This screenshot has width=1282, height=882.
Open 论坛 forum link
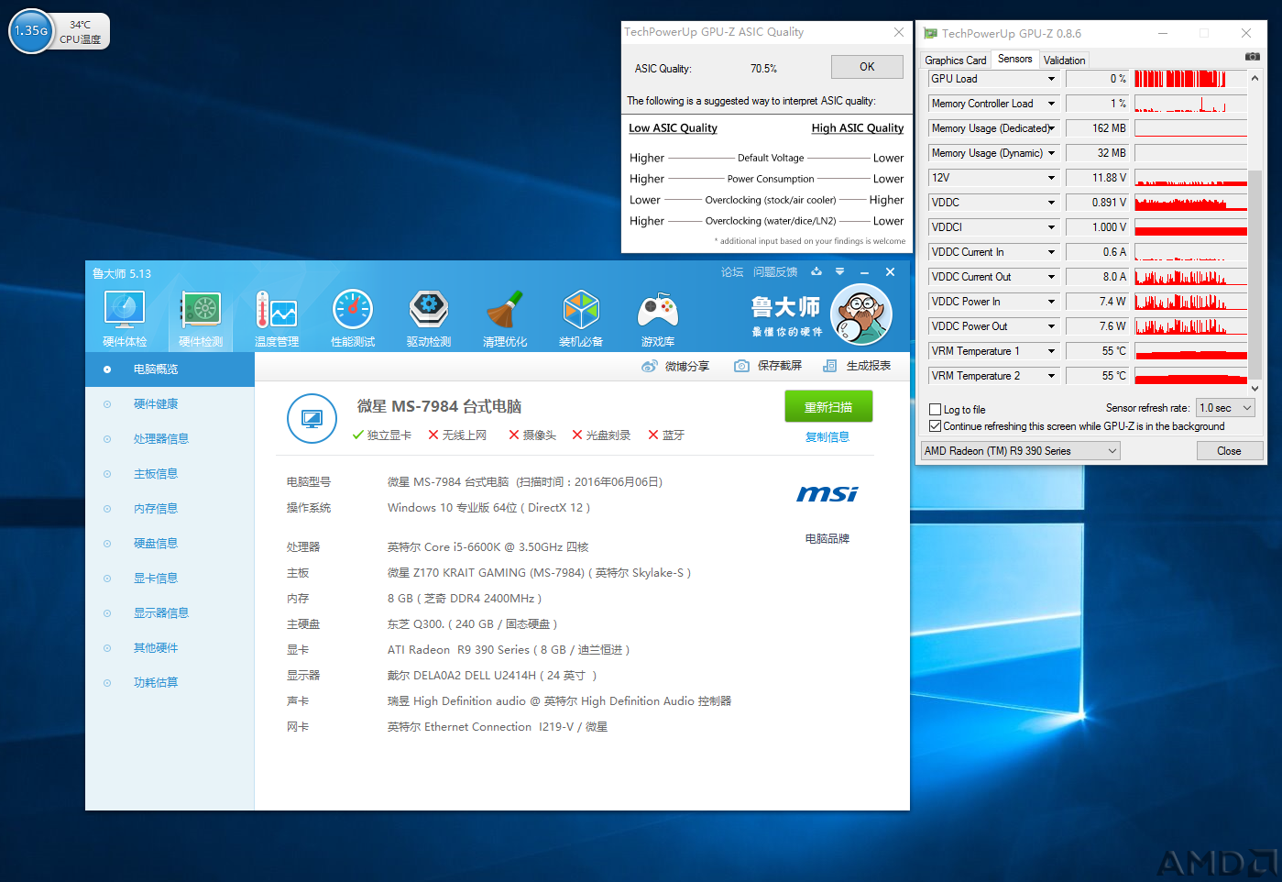(732, 272)
